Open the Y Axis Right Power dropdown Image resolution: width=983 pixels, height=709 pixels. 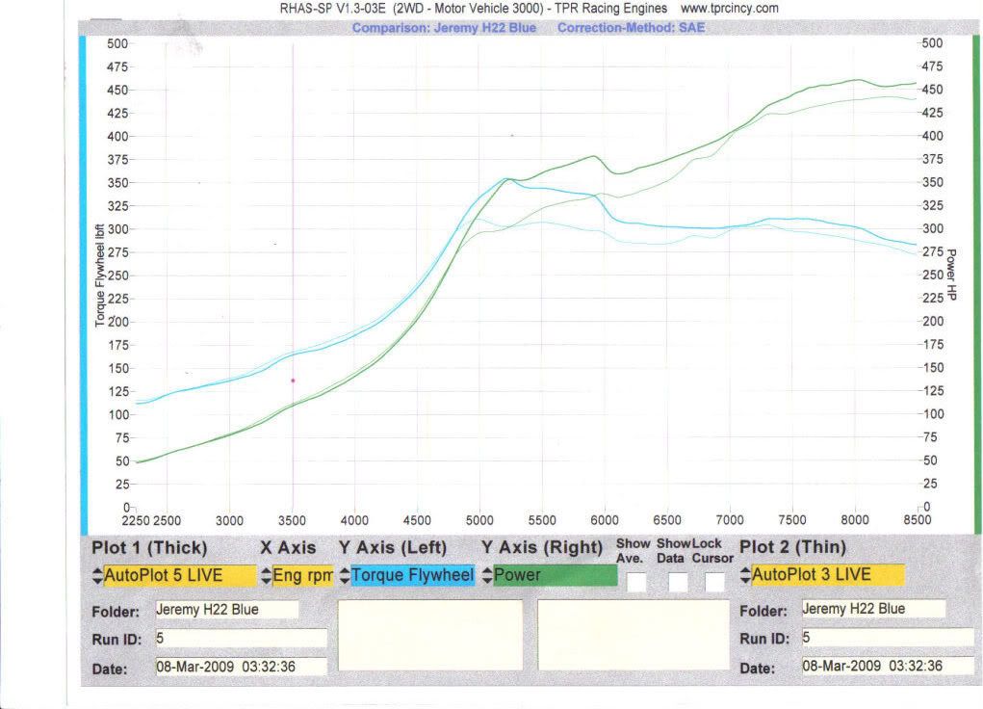pyautogui.click(x=555, y=576)
